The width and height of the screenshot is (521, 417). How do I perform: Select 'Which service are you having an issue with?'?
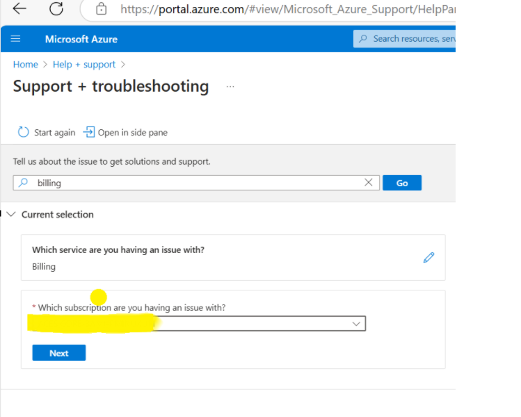118,250
